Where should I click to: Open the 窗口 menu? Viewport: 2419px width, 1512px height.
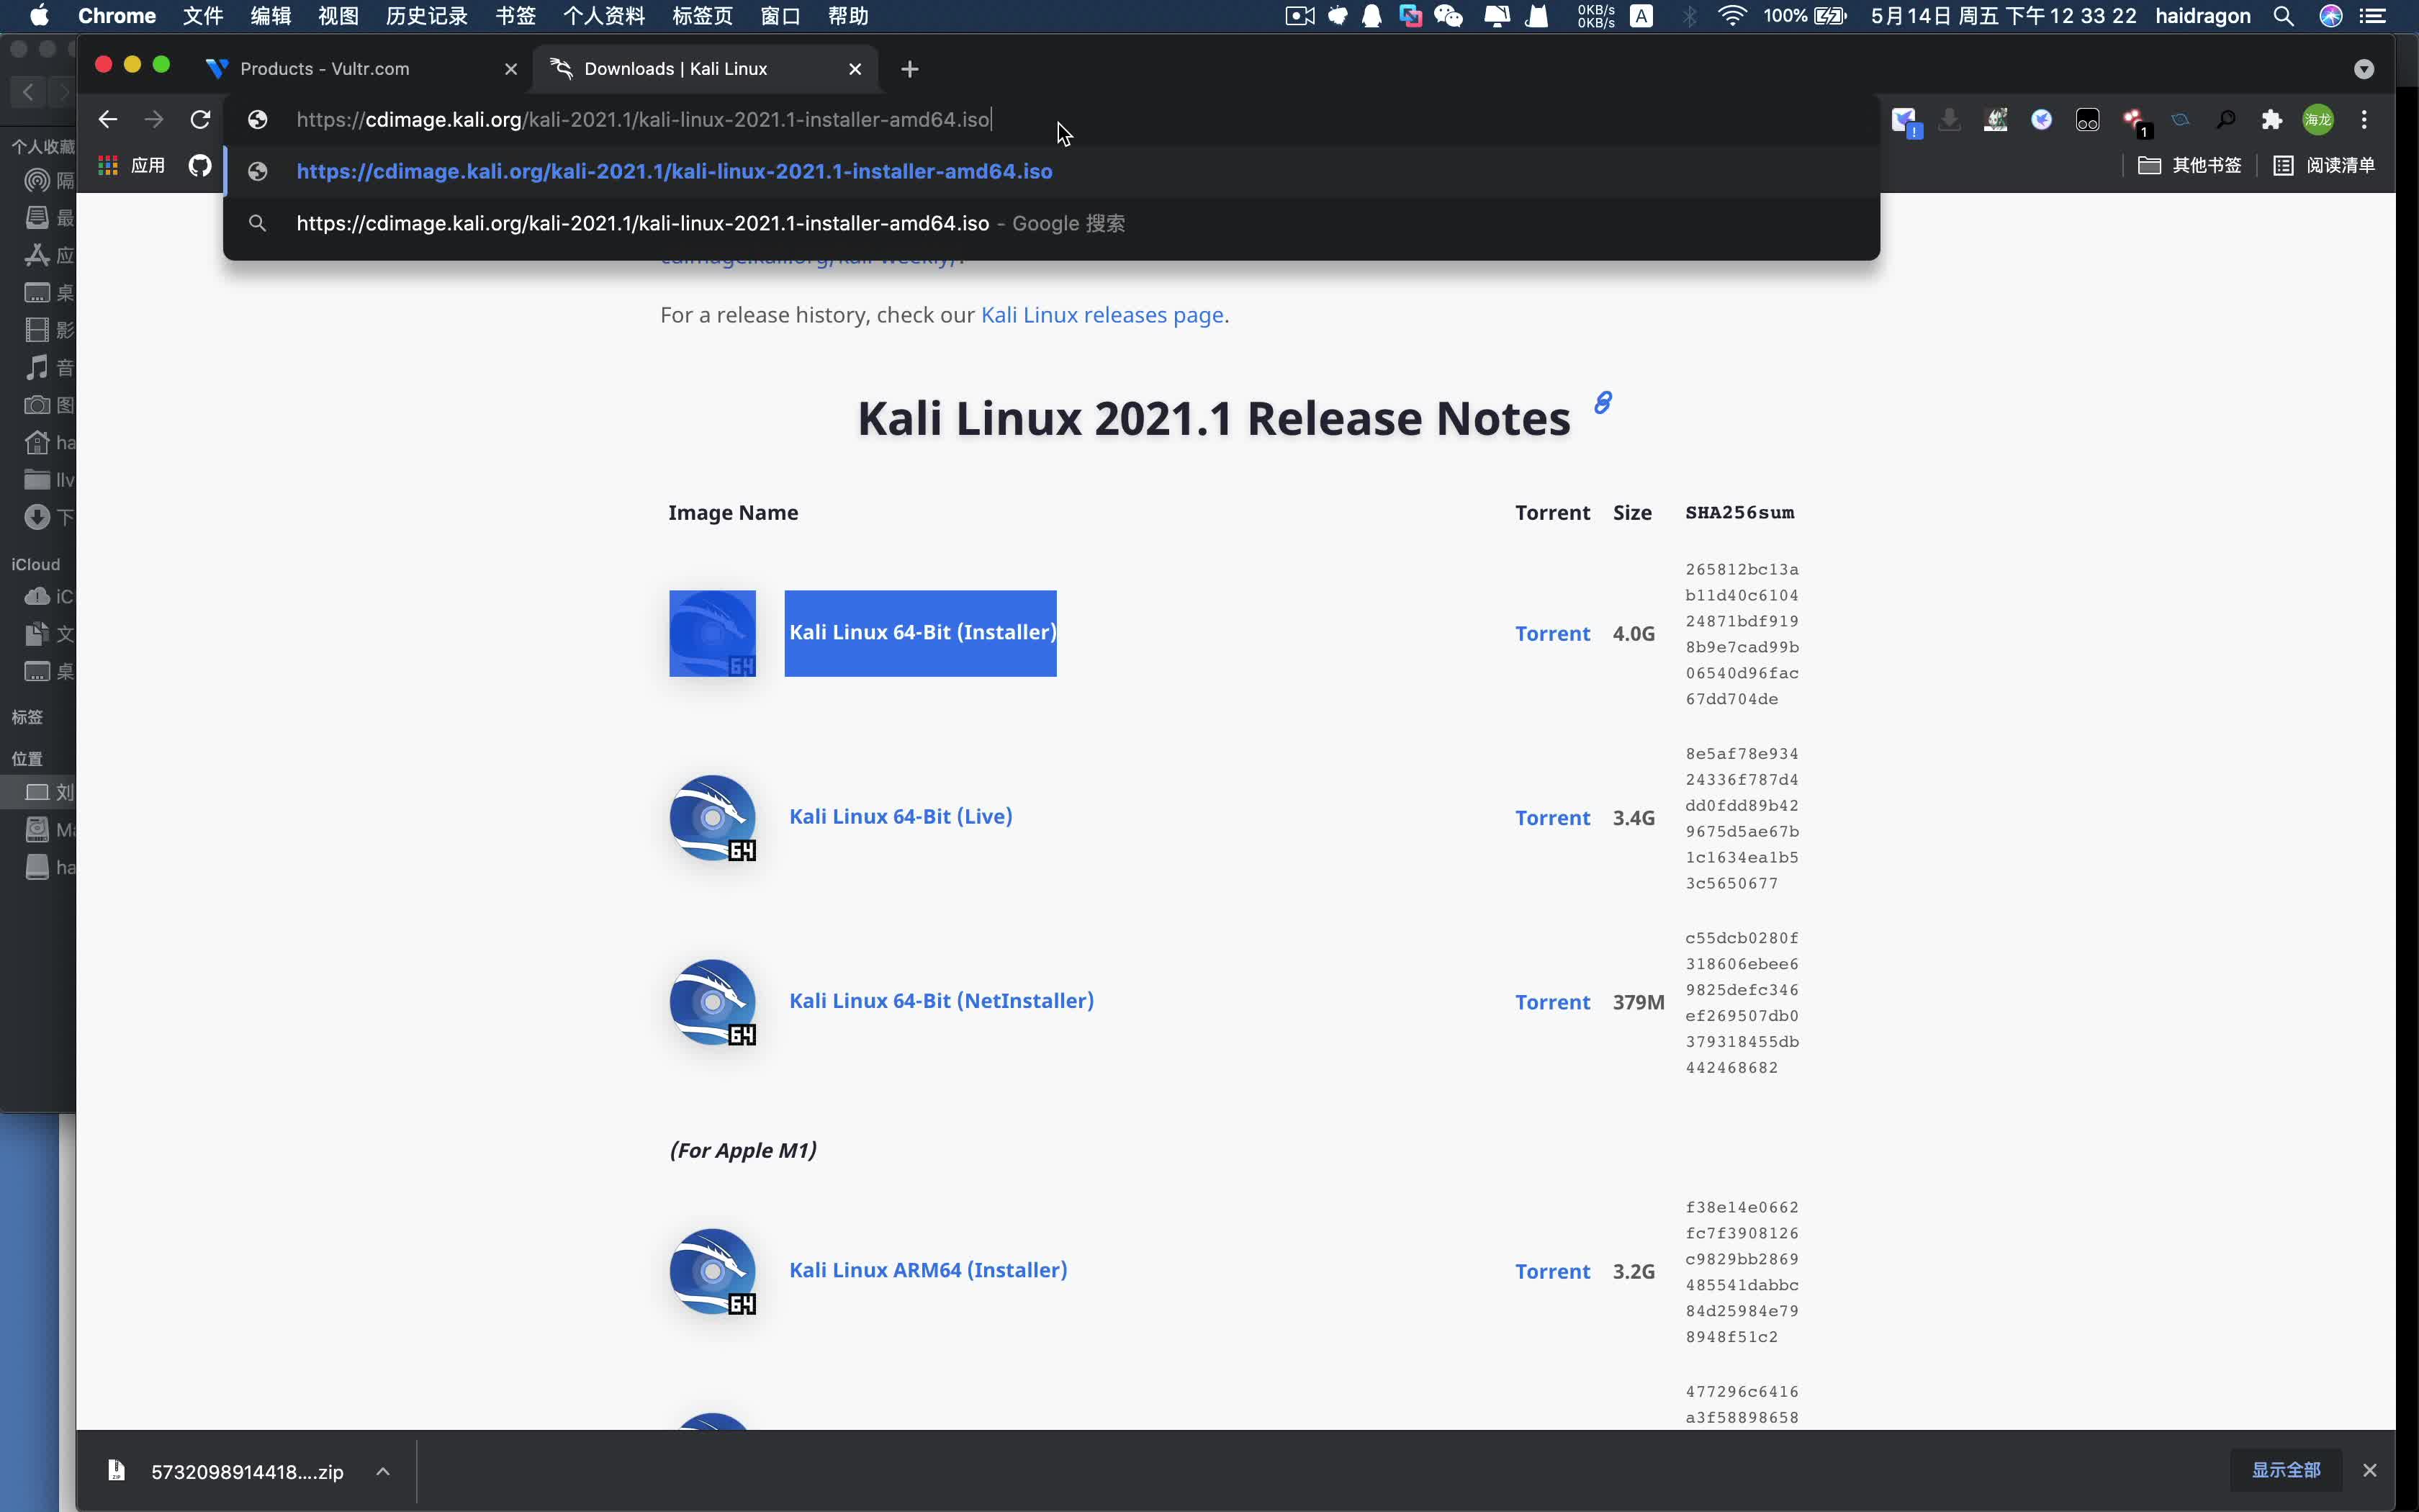pyautogui.click(x=780, y=16)
